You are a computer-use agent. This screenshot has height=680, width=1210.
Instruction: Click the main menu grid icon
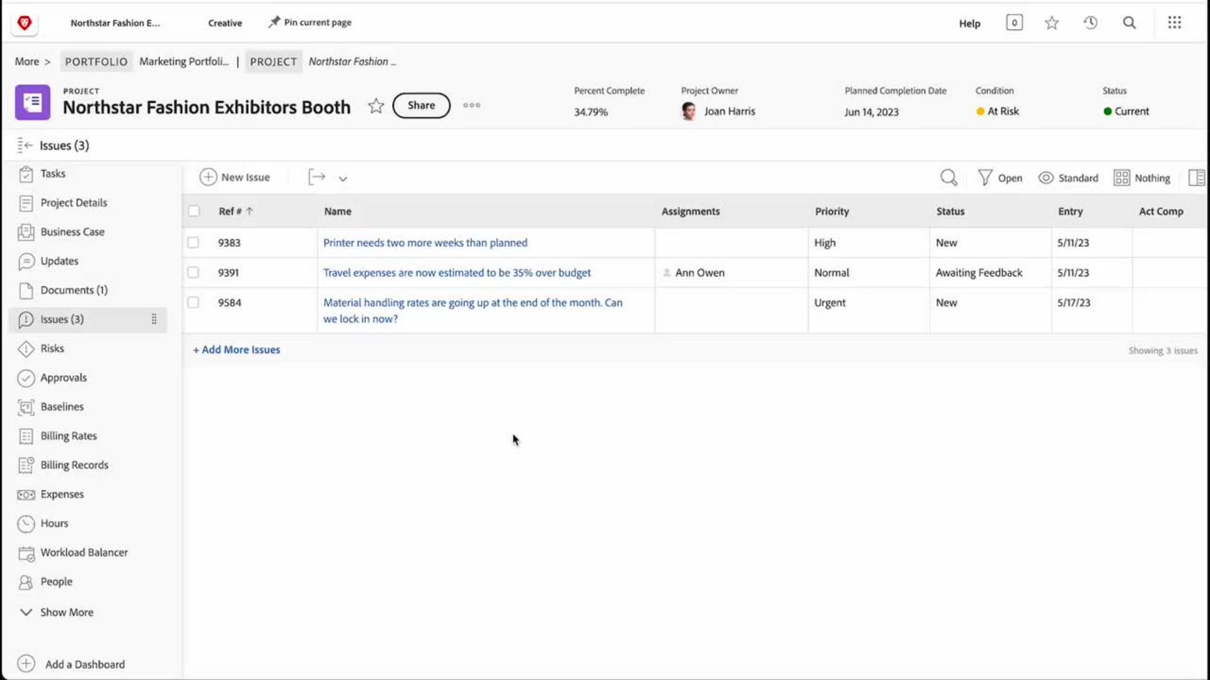1174,23
